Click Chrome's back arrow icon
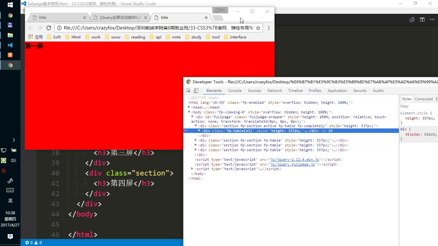This screenshot has height=246, width=438. [x=31, y=28]
